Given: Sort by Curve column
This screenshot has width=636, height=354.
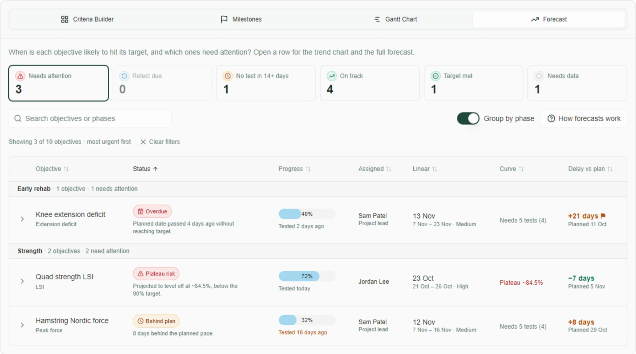Looking at the screenshot, I should pos(511,169).
